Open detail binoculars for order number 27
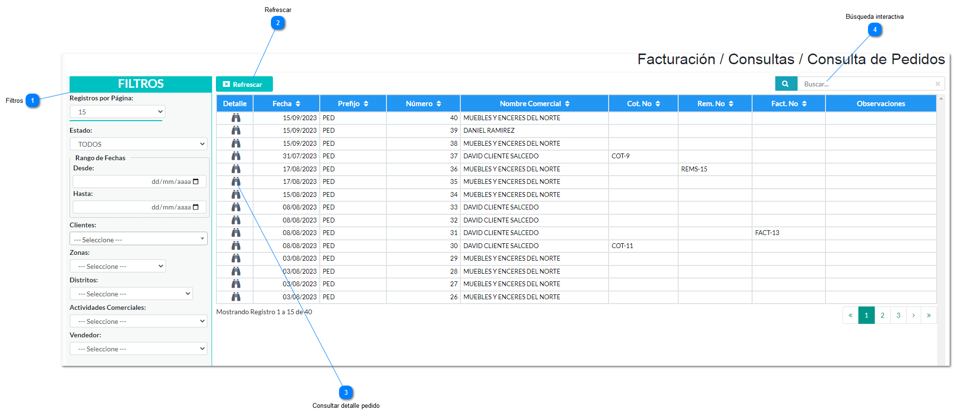Image resolution: width=954 pixels, height=417 pixels. (236, 284)
